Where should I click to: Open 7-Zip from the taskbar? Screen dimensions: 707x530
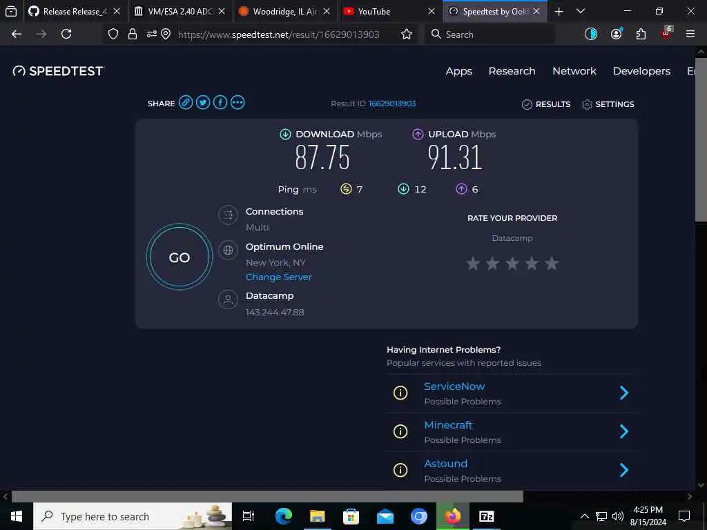point(486,516)
